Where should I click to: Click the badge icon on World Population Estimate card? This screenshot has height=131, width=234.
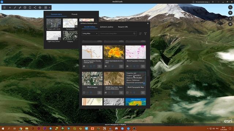click(137, 66)
